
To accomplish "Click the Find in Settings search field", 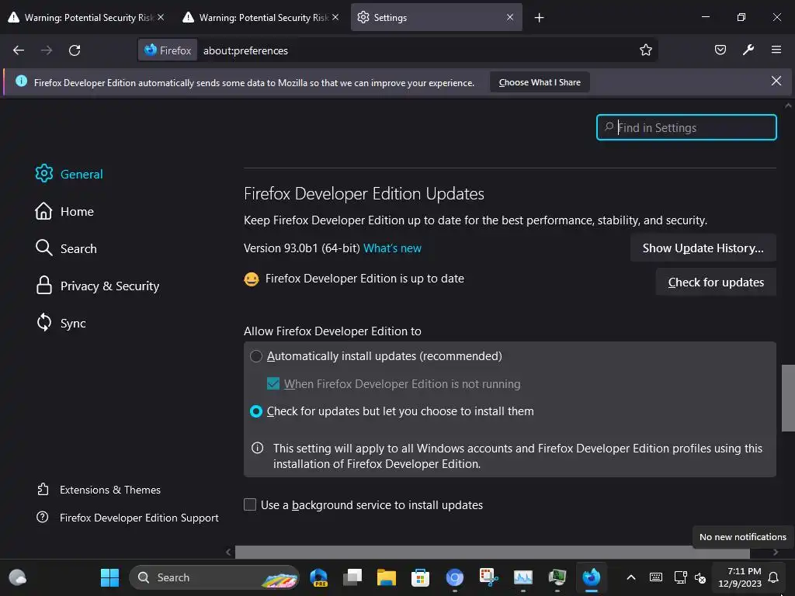I will [x=686, y=127].
